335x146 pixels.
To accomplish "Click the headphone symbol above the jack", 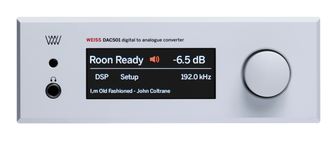I will pyautogui.click(x=53, y=80).
